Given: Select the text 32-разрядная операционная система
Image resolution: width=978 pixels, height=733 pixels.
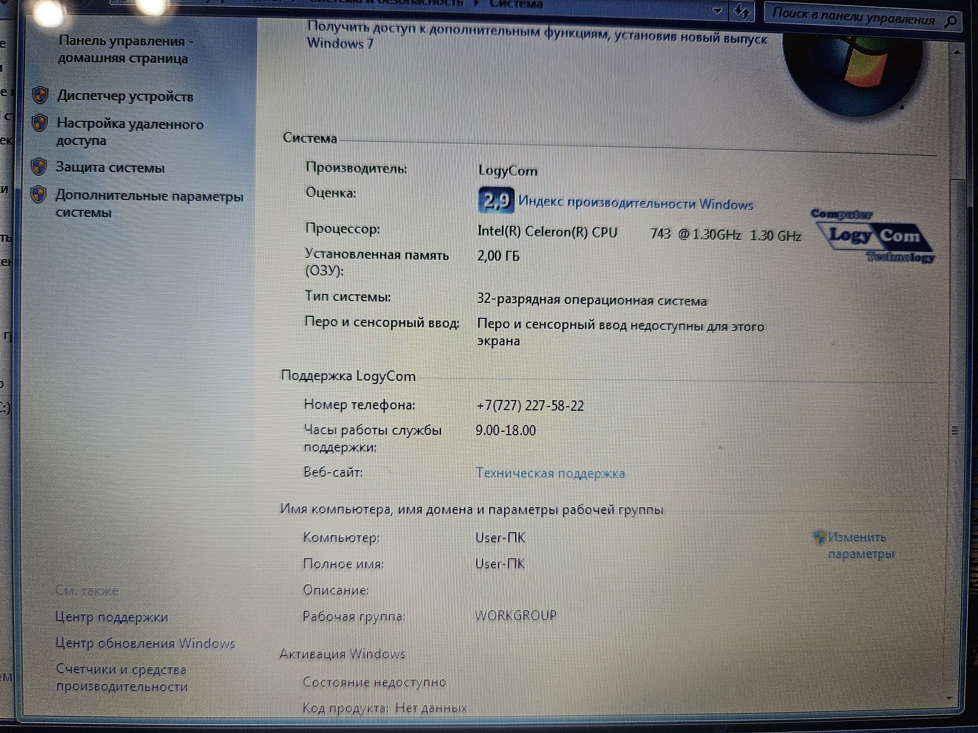Looking at the screenshot, I should (592, 300).
